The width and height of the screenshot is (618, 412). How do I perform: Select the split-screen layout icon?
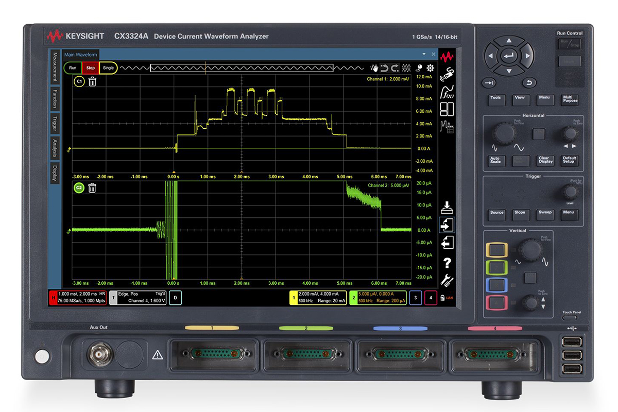coord(447,109)
